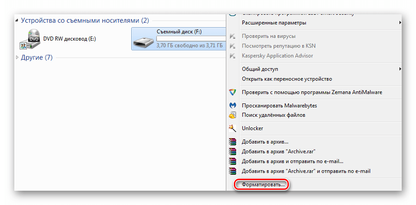Click the Другие (7) group label
Viewport: 416px width, 205px height.
click(x=37, y=57)
